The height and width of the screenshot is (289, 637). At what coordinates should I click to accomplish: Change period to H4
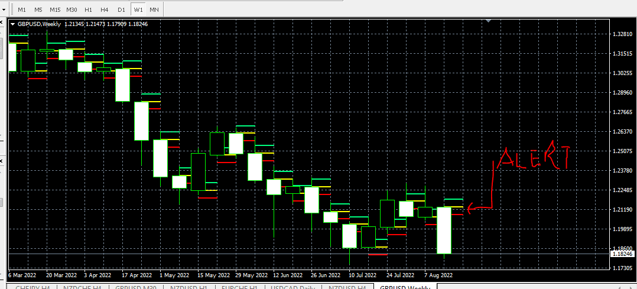pyautogui.click(x=105, y=9)
